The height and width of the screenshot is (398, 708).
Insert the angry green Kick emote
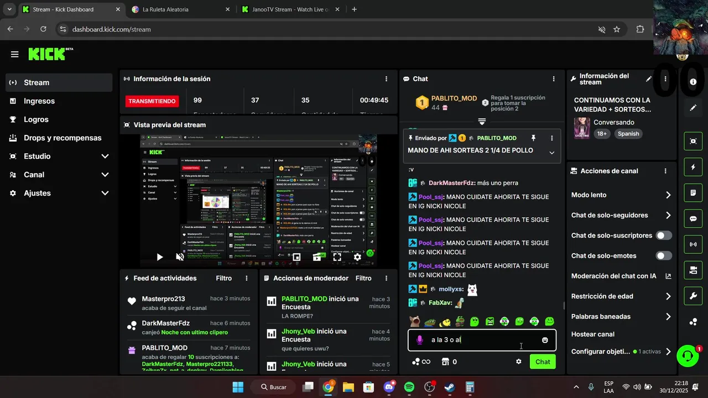click(490, 321)
